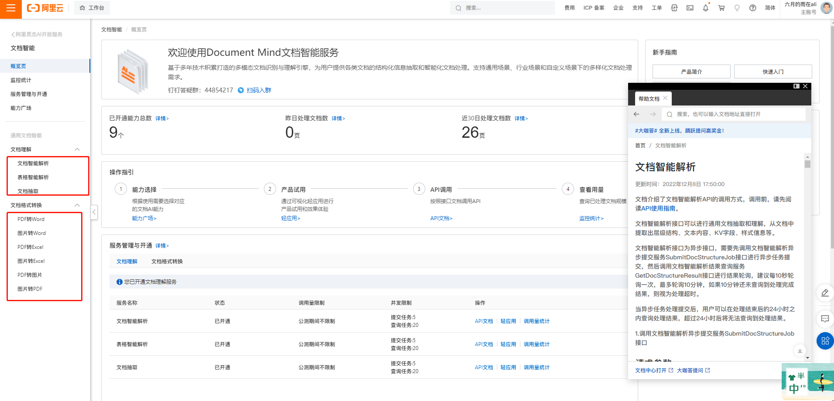Click the document illustration on the welcome card
The height and width of the screenshot is (401, 834).
point(133,71)
